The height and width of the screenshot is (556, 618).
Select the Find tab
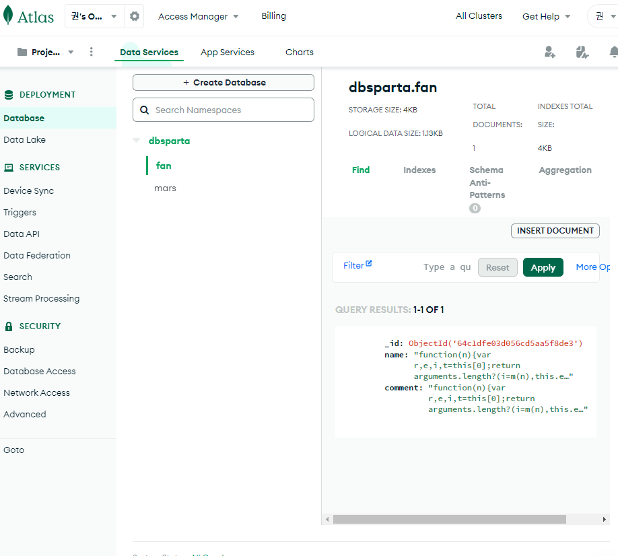pos(361,170)
